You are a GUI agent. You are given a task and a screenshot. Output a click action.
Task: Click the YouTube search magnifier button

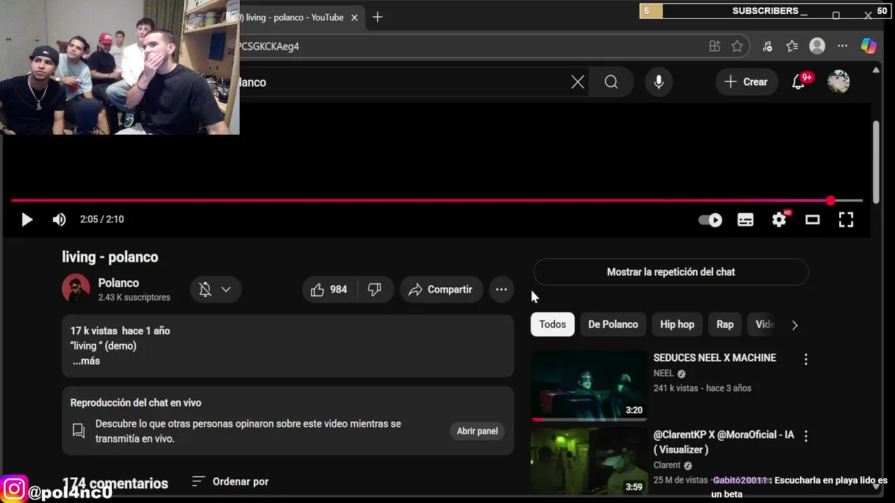tap(611, 82)
